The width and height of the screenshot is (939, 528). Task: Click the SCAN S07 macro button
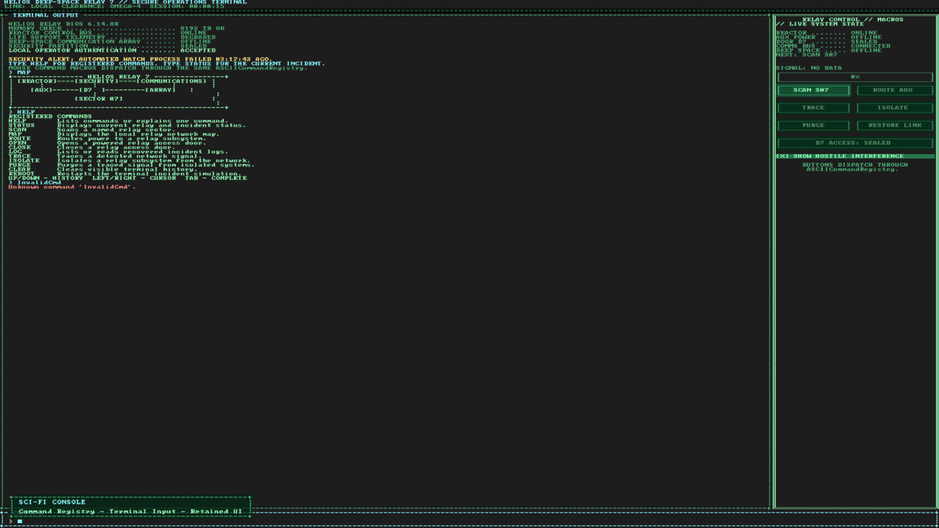[x=813, y=90]
